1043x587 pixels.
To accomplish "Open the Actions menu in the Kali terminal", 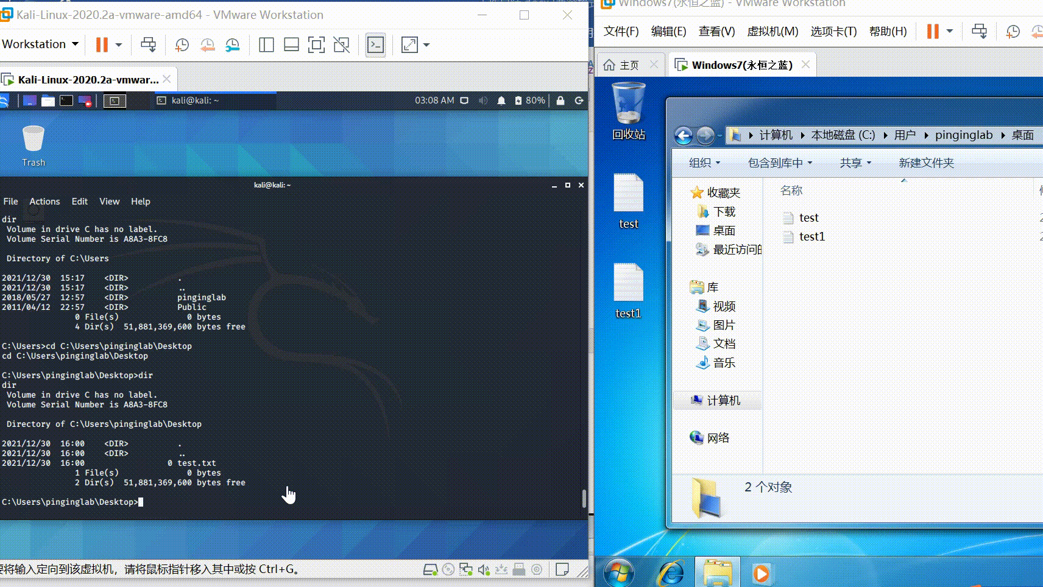I will coord(44,201).
